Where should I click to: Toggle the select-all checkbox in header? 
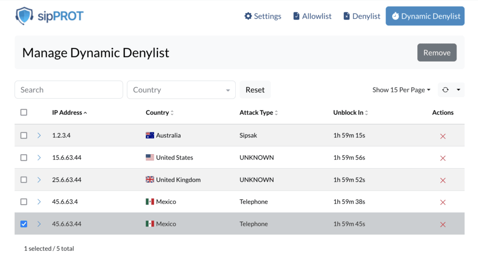24,112
